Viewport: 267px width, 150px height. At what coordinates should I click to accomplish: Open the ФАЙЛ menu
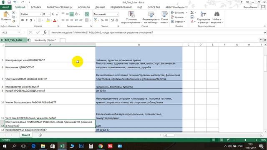point(5,7)
